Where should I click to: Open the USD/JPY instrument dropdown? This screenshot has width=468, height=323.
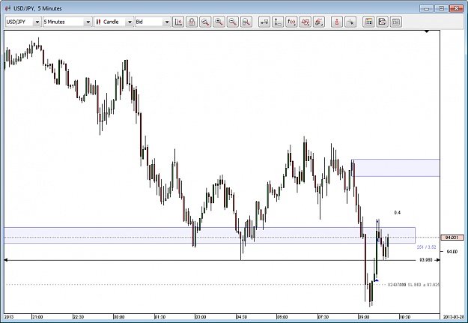click(x=23, y=22)
